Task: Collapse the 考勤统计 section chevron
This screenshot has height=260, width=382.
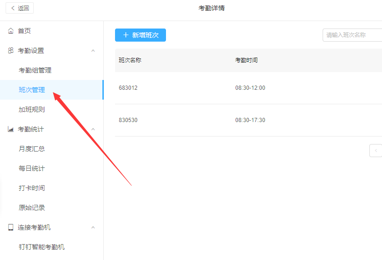Action: [93, 129]
